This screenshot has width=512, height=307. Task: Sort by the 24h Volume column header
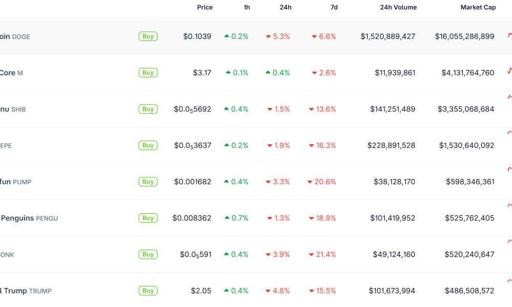(x=398, y=7)
